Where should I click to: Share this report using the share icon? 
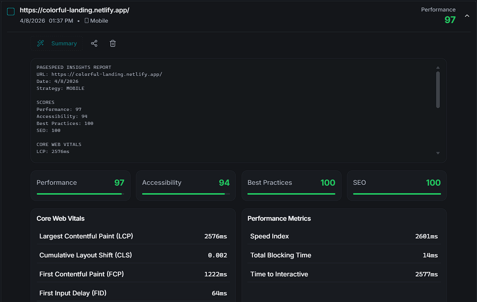point(94,43)
